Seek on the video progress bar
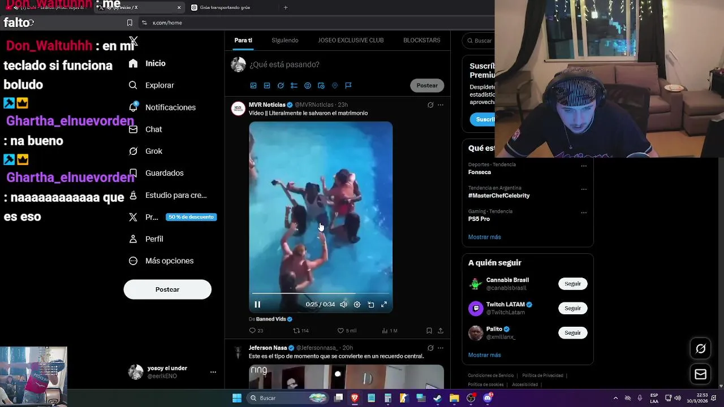 click(x=321, y=293)
